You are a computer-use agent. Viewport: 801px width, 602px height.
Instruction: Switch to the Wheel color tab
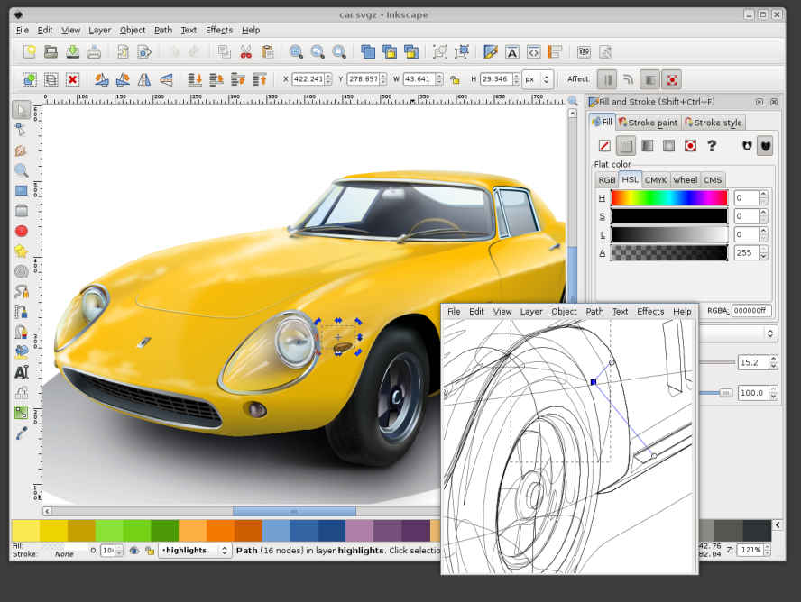pyautogui.click(x=685, y=180)
